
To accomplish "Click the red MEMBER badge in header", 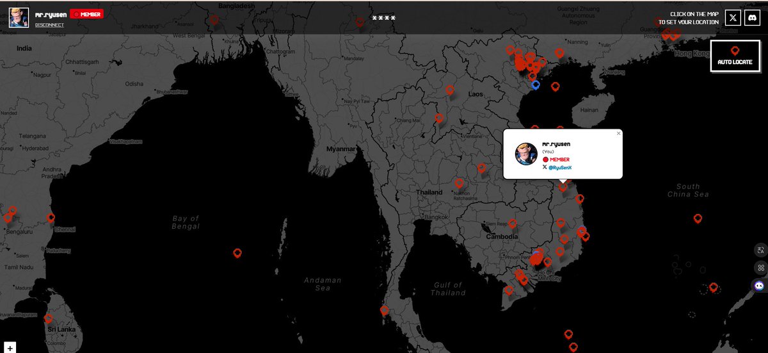I will coord(86,14).
